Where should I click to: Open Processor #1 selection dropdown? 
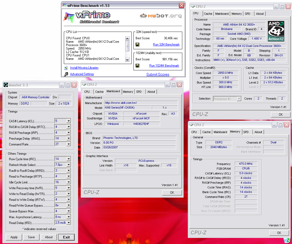coord(239,99)
